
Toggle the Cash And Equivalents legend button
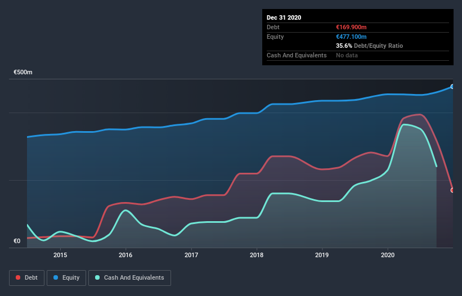[129, 278]
